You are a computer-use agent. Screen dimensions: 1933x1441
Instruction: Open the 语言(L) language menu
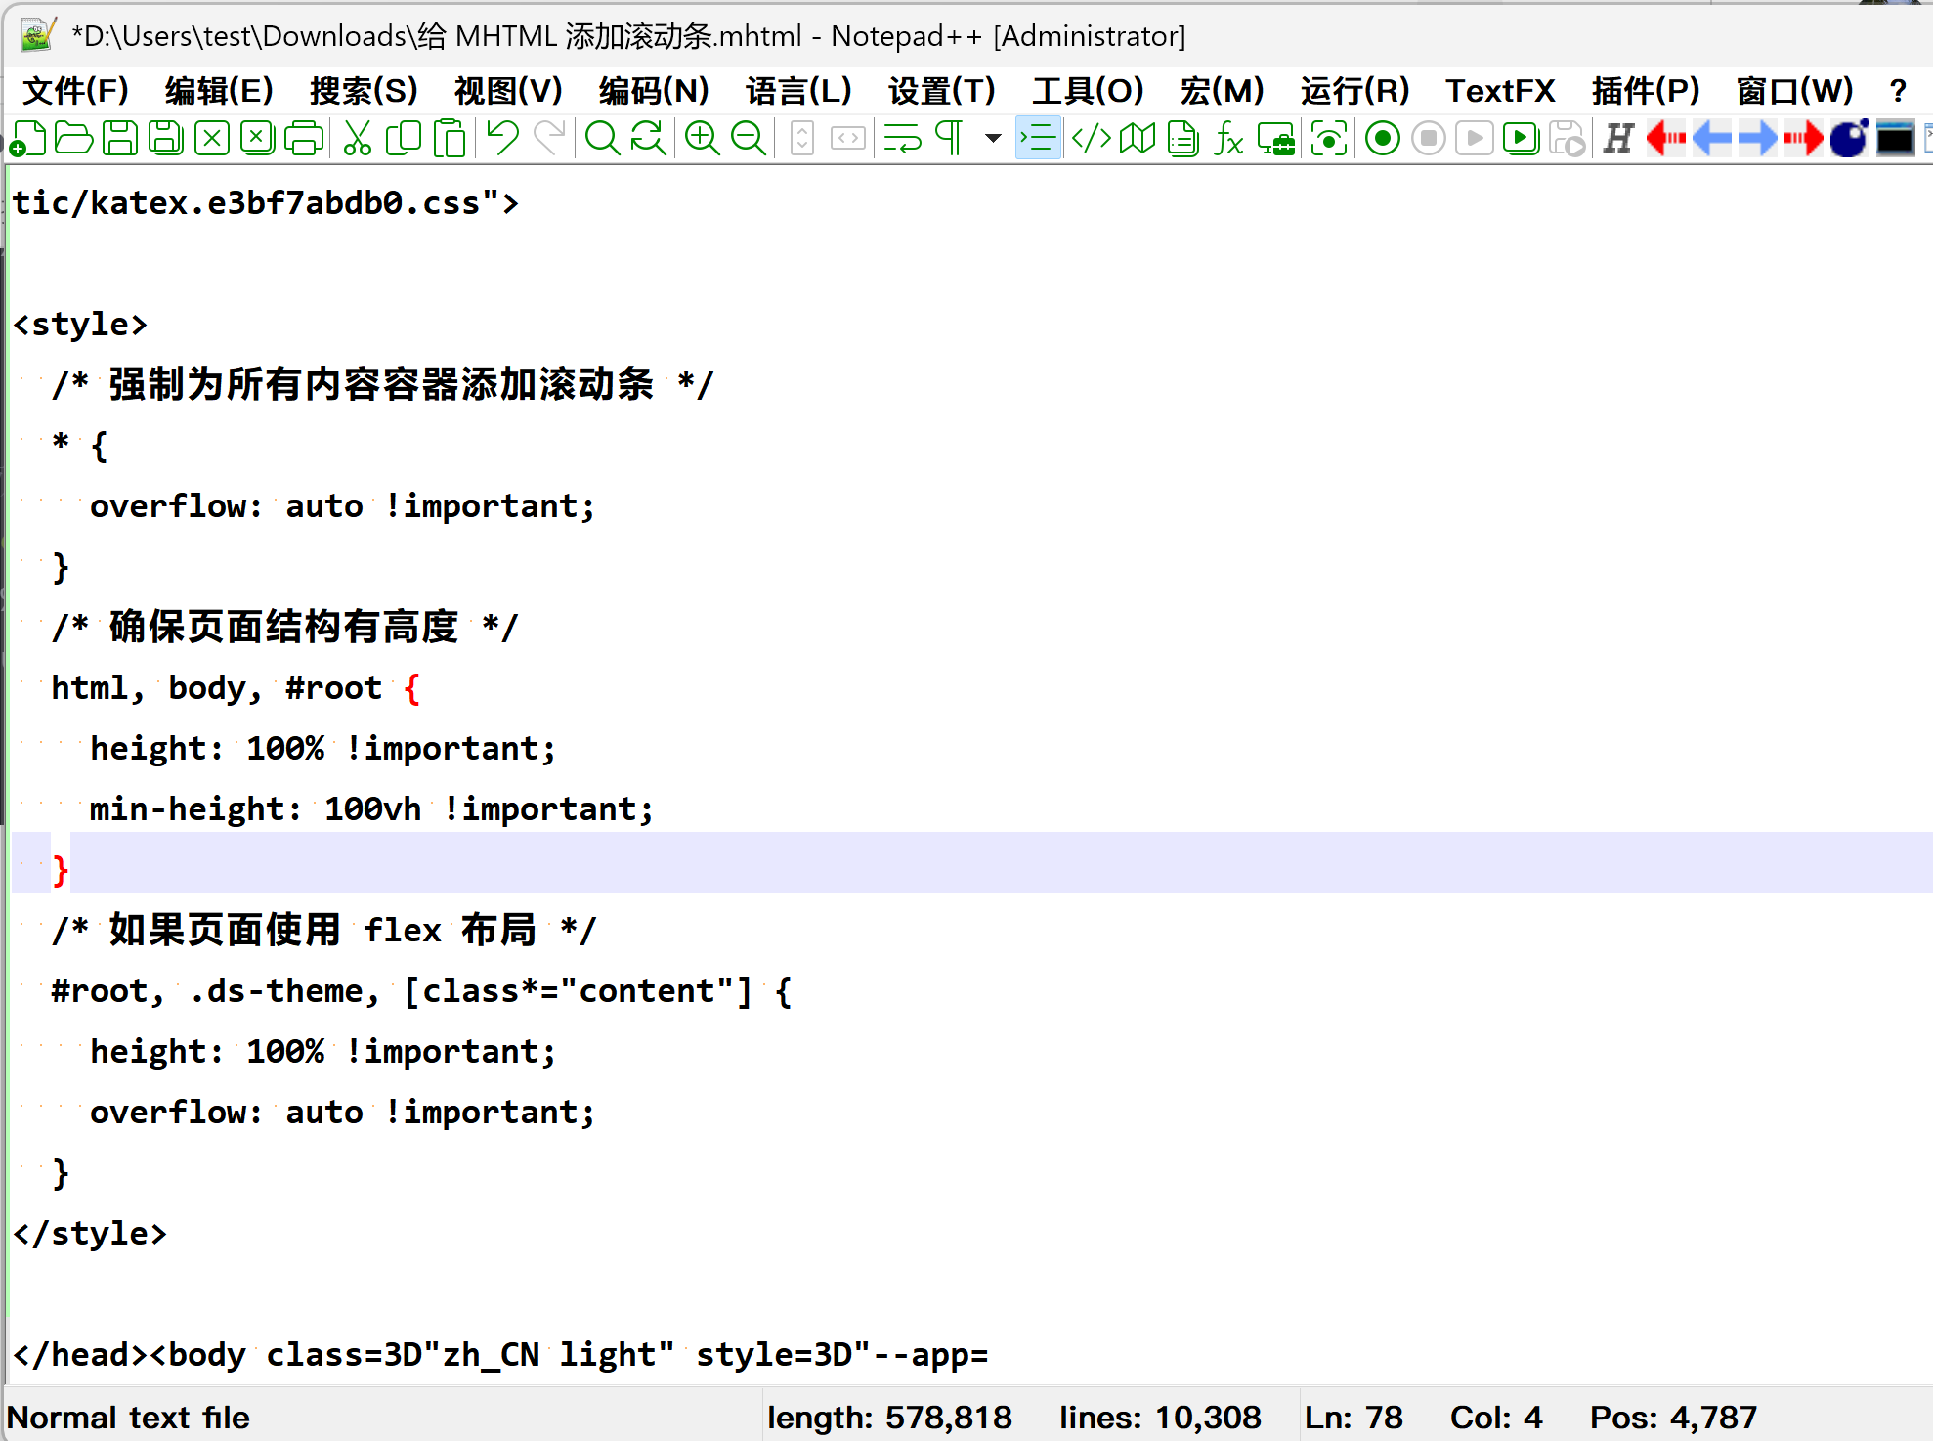tap(797, 91)
